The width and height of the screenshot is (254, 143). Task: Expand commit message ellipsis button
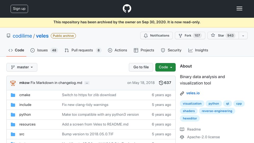87,83
